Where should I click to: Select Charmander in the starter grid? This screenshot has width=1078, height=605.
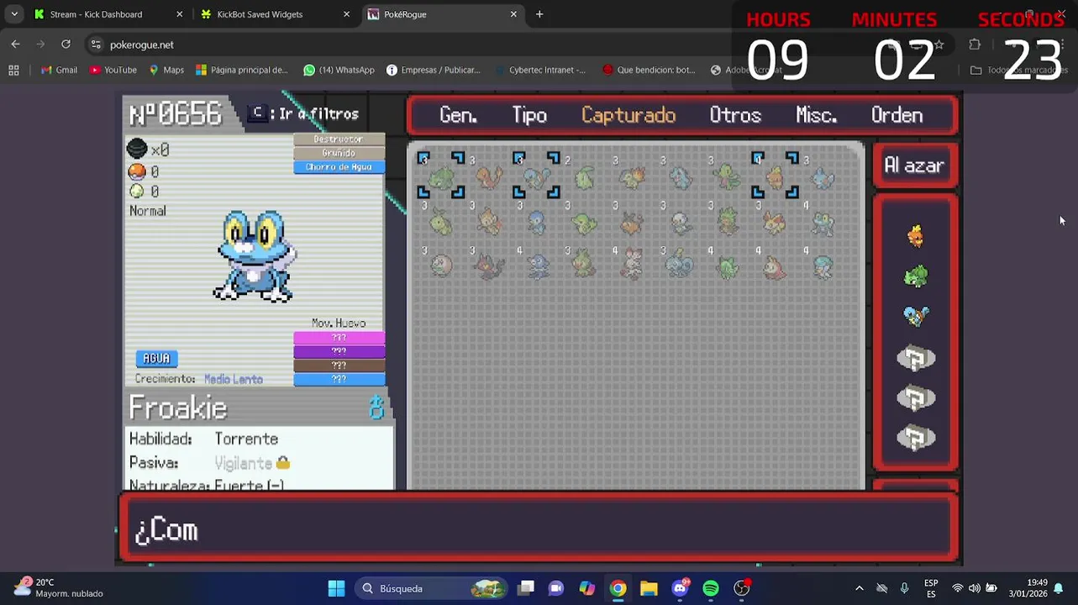tap(488, 177)
